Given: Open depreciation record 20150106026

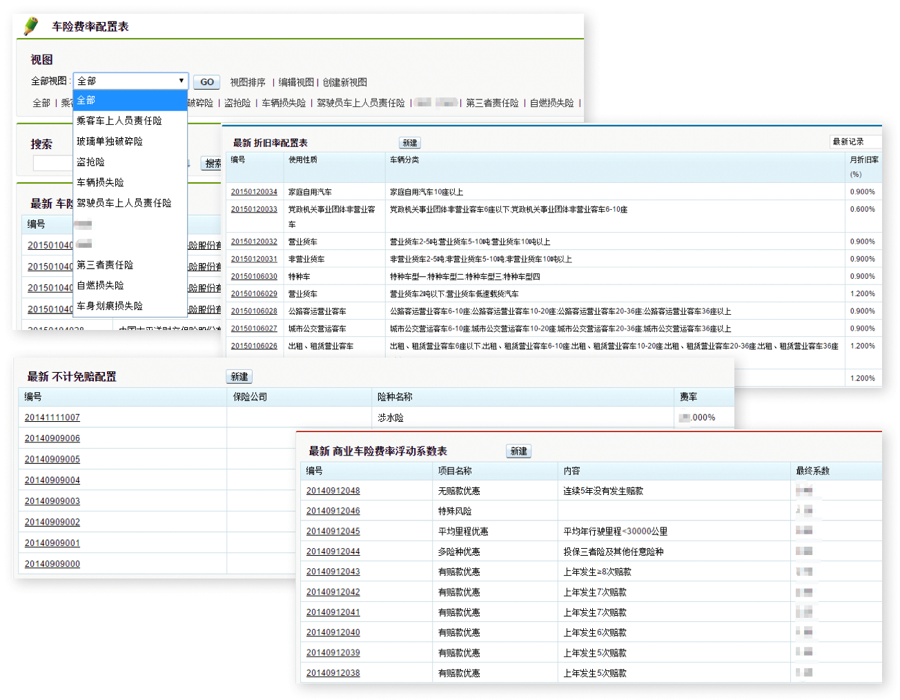Looking at the screenshot, I should click(254, 346).
